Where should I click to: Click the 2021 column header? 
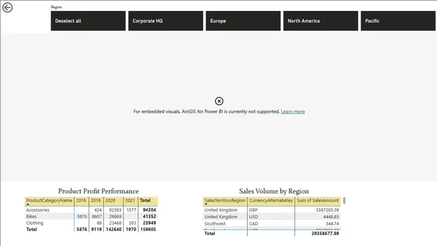click(130, 200)
